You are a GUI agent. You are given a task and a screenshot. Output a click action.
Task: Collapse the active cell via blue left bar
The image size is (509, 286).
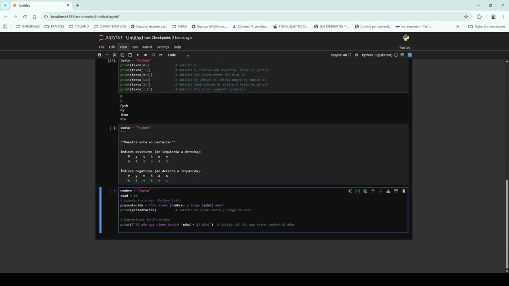tap(101, 210)
